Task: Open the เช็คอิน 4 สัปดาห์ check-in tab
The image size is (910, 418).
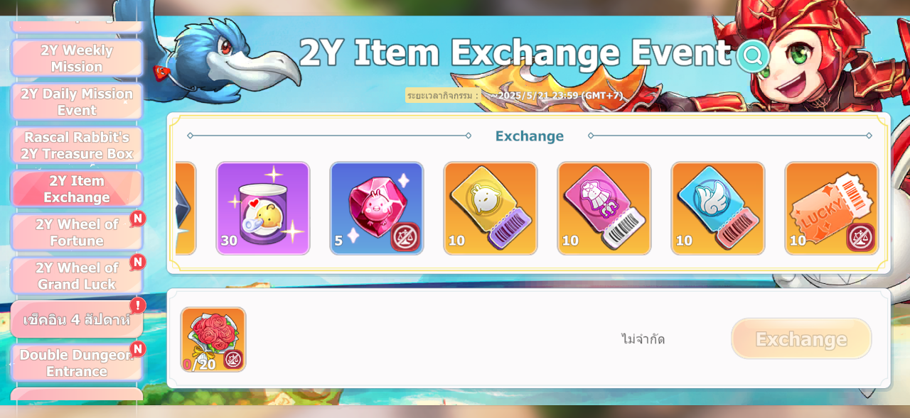Action: (x=77, y=319)
